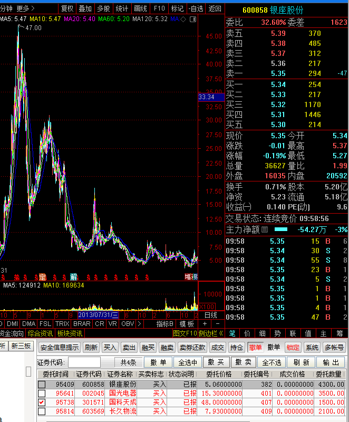
Task: Click the 全选中 select-all button
Action: (188, 362)
